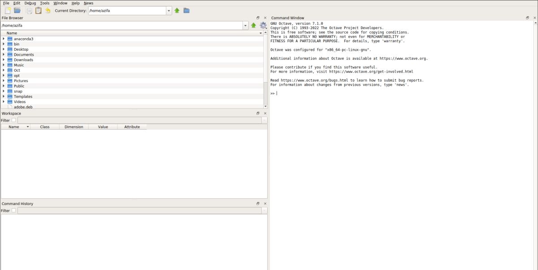
Task: Open the Current Directory dropdown
Action: [169, 10]
